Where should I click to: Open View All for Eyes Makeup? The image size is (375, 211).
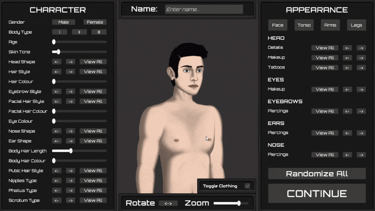[x=325, y=90]
